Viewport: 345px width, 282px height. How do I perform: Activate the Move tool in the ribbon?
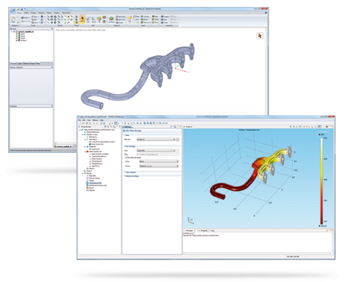pyautogui.click(x=93, y=19)
